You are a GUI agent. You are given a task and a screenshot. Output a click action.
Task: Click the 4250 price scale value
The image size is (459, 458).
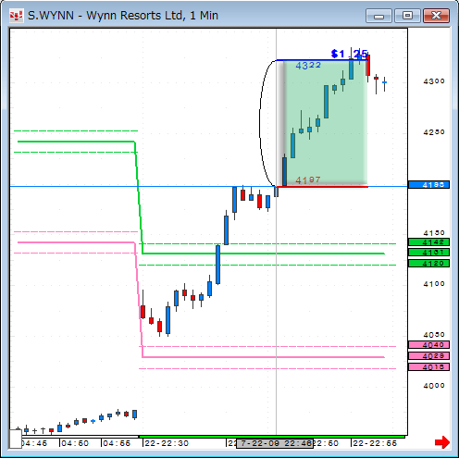click(x=434, y=132)
